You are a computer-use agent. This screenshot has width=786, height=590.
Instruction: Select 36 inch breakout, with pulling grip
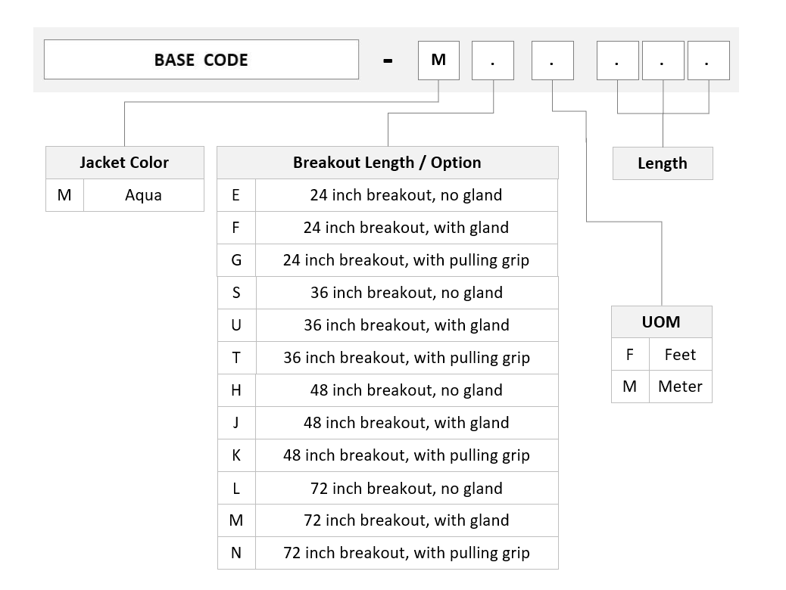point(388,358)
